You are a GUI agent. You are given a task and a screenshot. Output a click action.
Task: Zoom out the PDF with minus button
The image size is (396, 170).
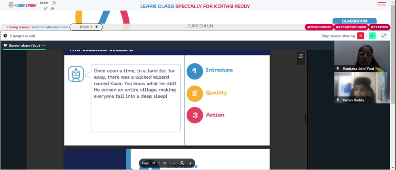coord(174,163)
